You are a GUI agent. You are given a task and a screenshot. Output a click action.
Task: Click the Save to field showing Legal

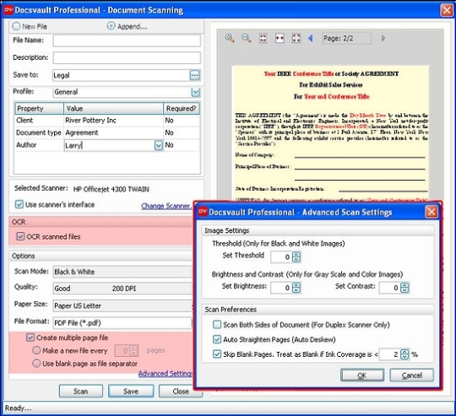[x=122, y=75]
